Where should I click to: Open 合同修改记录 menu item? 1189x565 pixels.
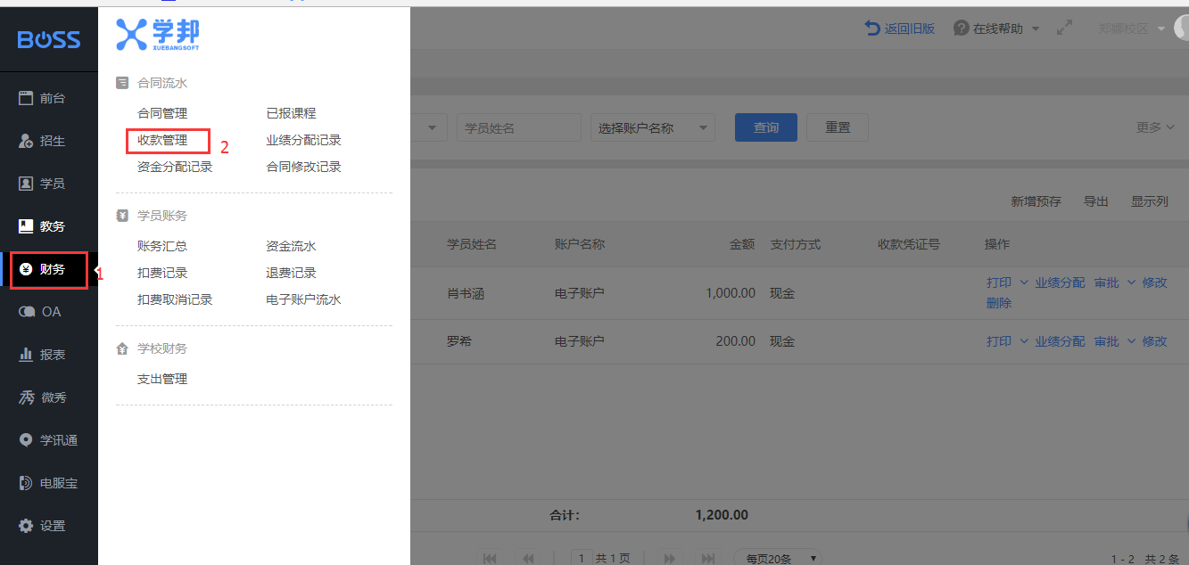point(303,167)
